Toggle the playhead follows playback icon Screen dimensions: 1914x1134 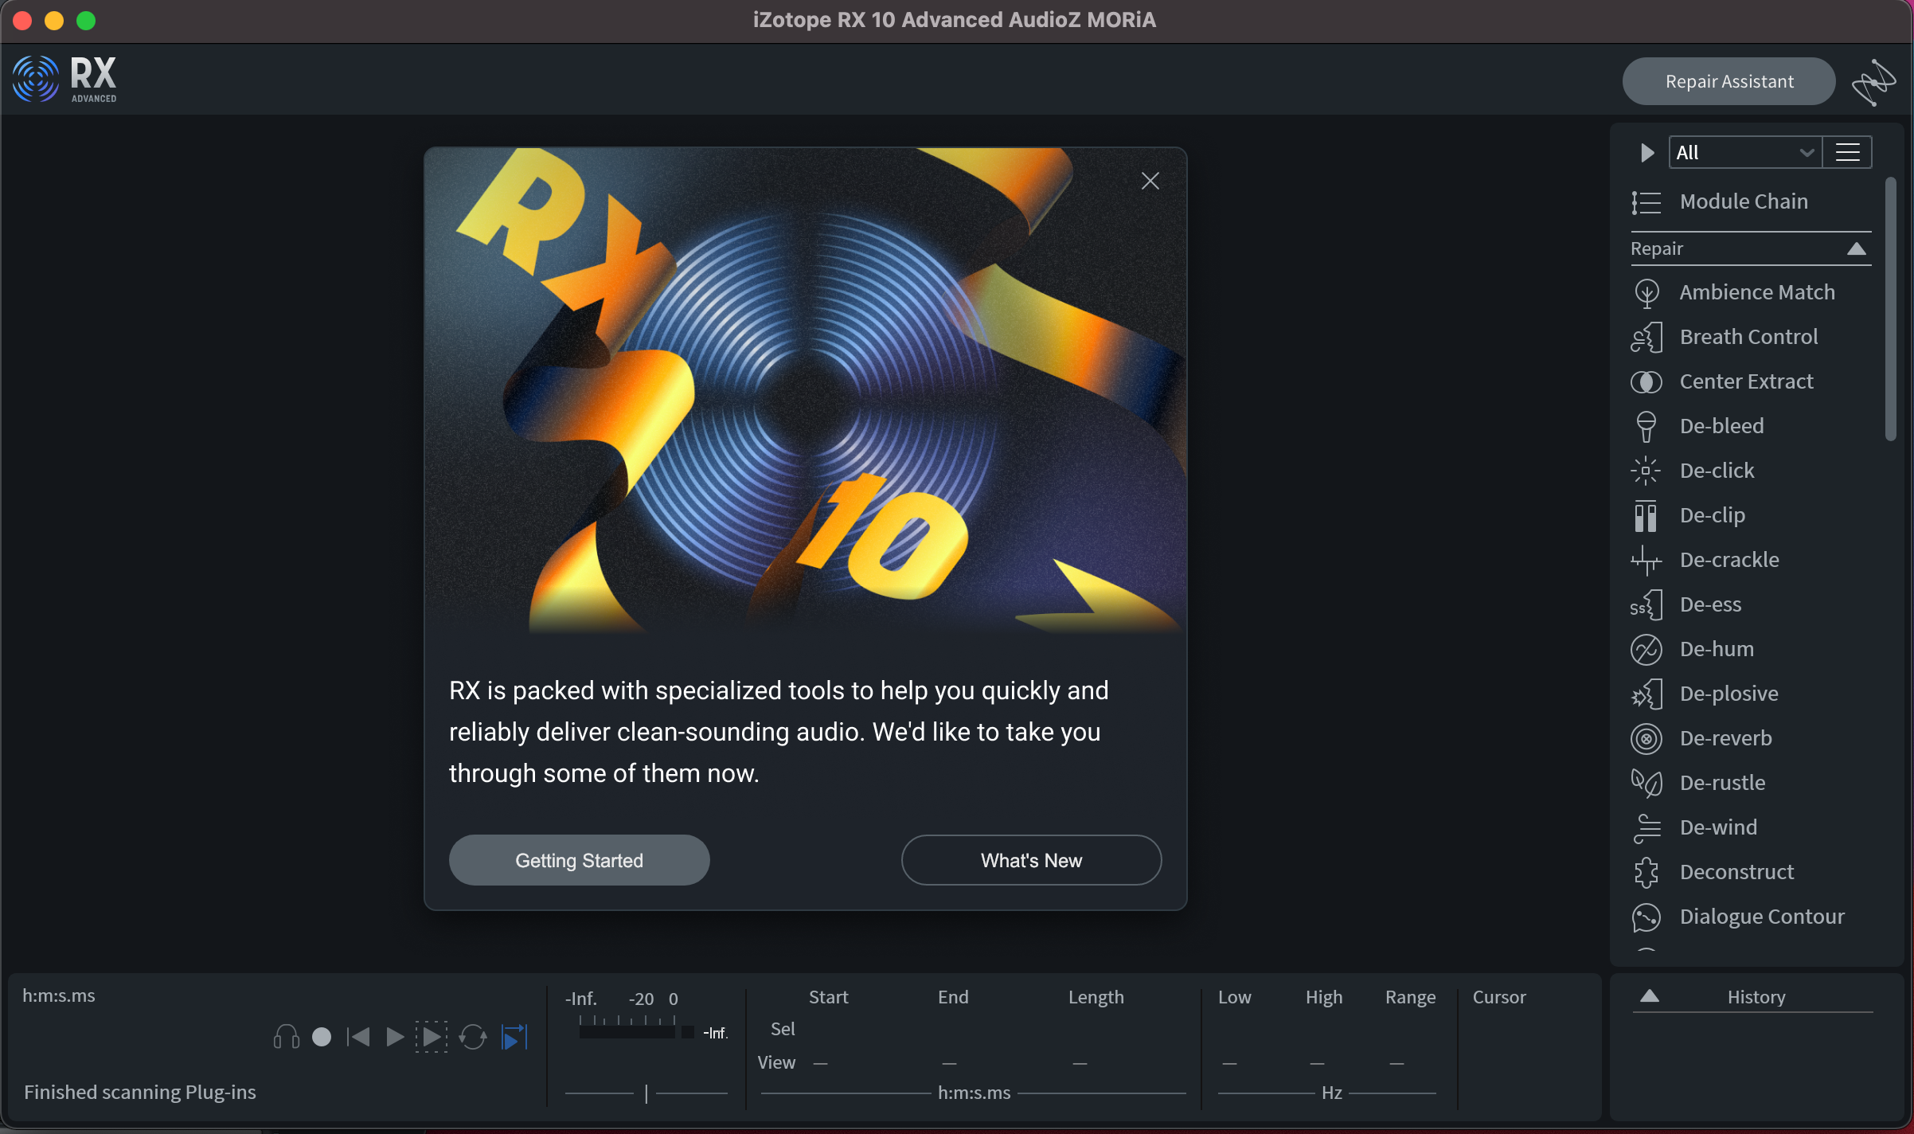pyautogui.click(x=514, y=1037)
